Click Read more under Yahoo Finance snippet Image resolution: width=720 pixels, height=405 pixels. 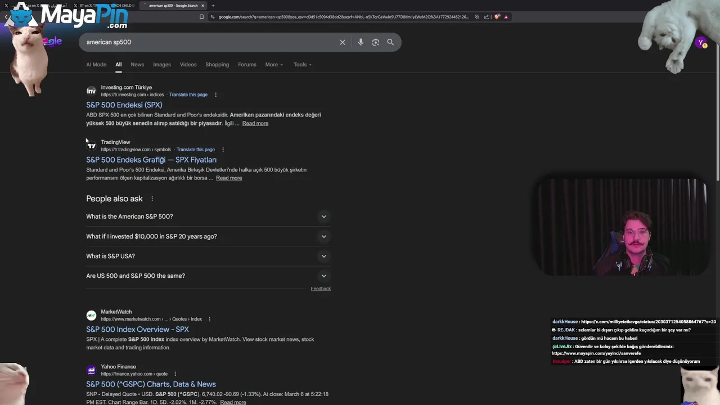233,402
